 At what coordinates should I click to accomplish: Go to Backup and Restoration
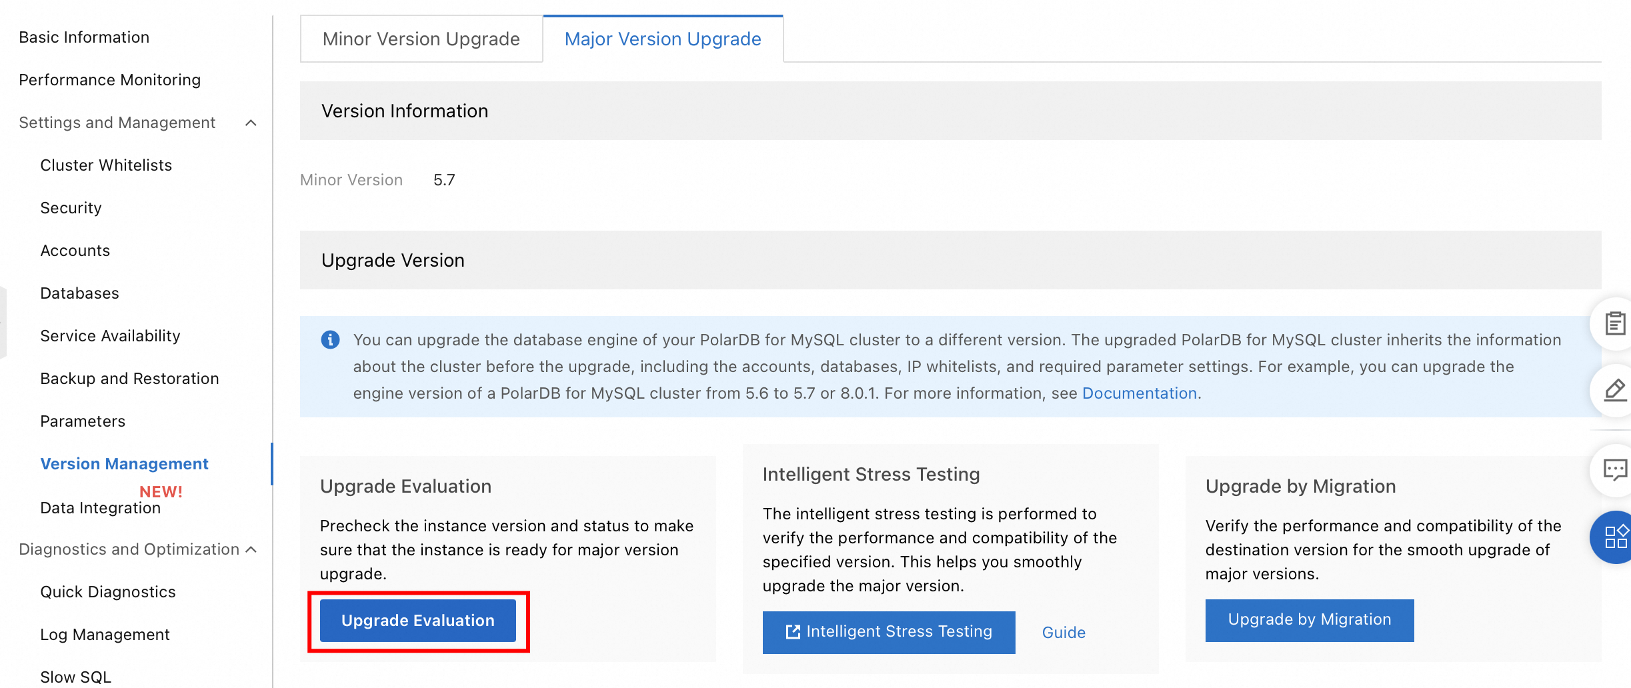pyautogui.click(x=129, y=379)
